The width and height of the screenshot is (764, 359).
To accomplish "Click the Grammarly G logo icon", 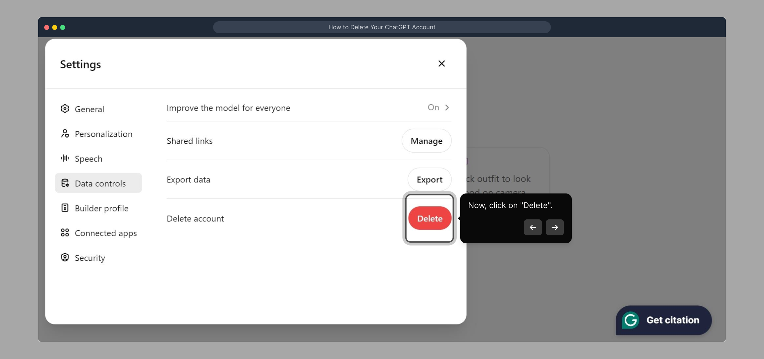I will click(630, 320).
